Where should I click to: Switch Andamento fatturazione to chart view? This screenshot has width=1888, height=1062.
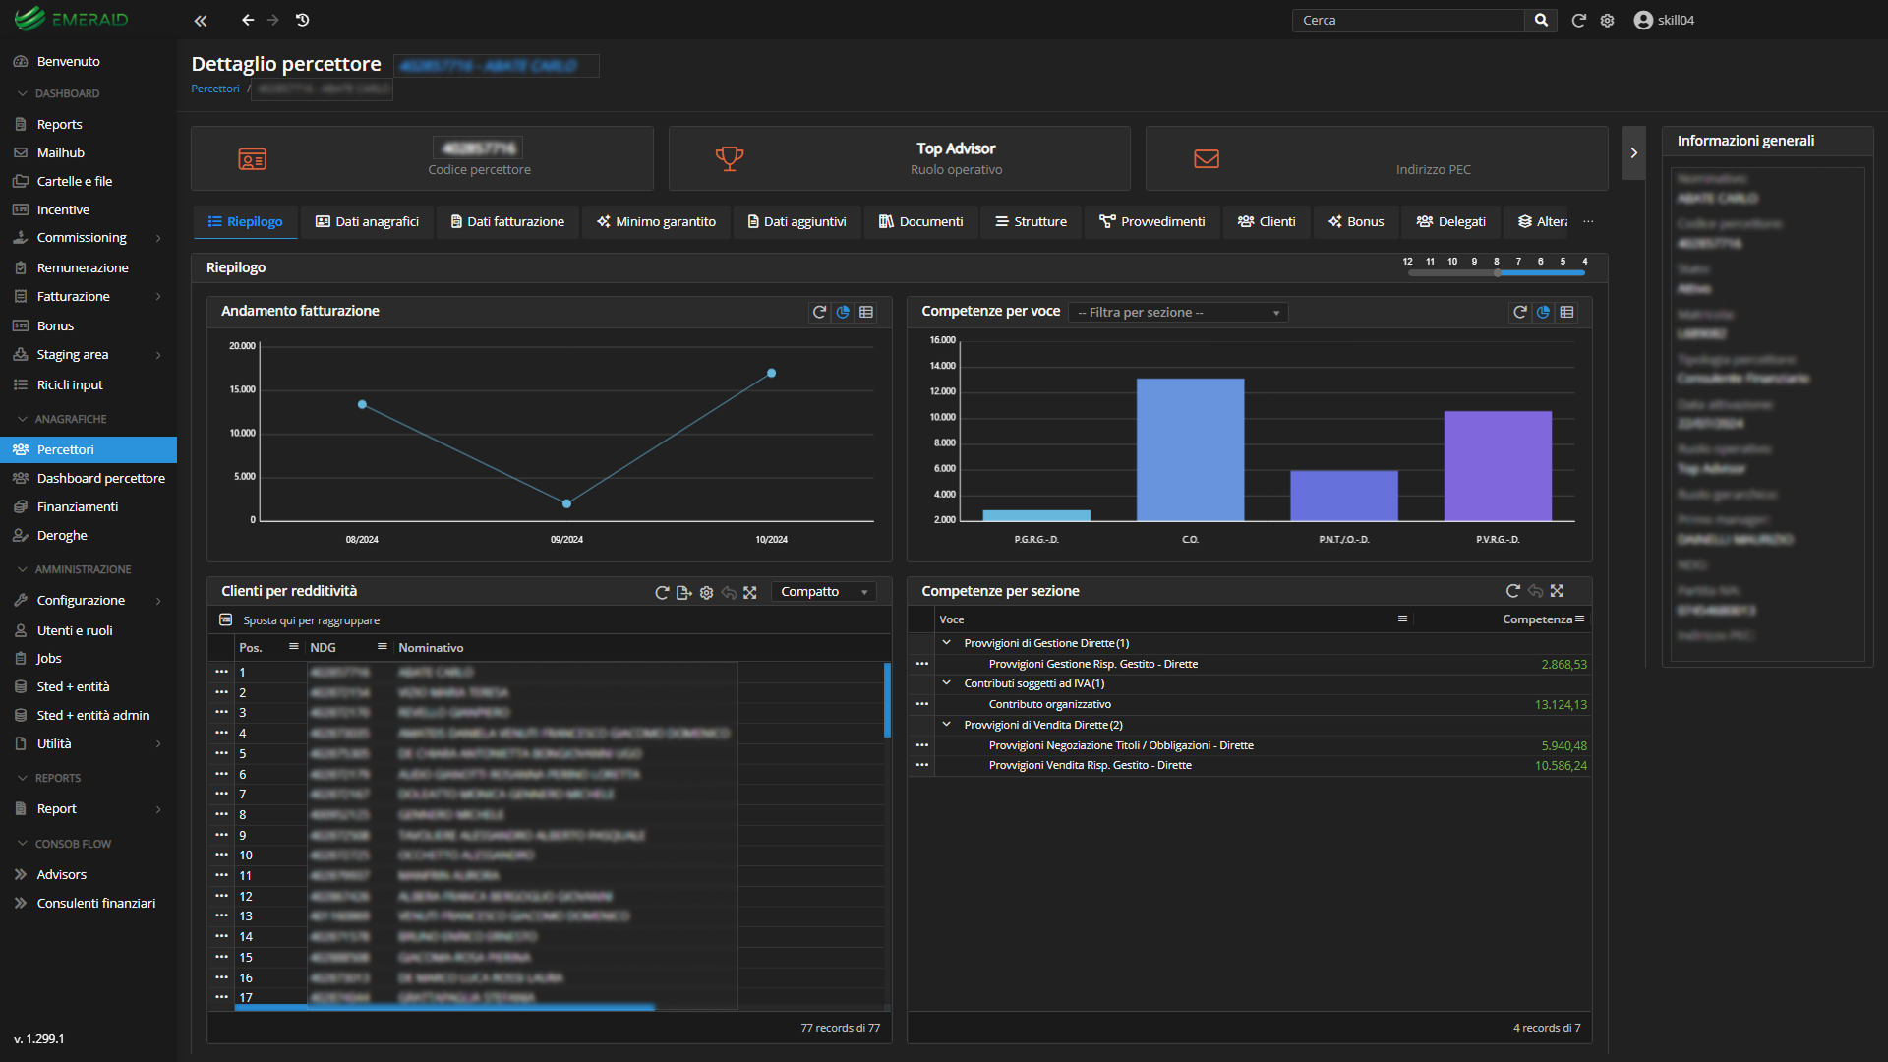pos(843,312)
